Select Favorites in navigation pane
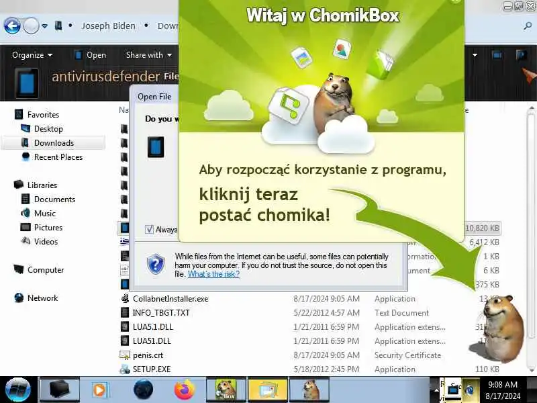The image size is (537, 403). [43, 114]
